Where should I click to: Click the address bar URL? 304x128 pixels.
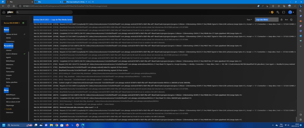click(x=65, y=6)
